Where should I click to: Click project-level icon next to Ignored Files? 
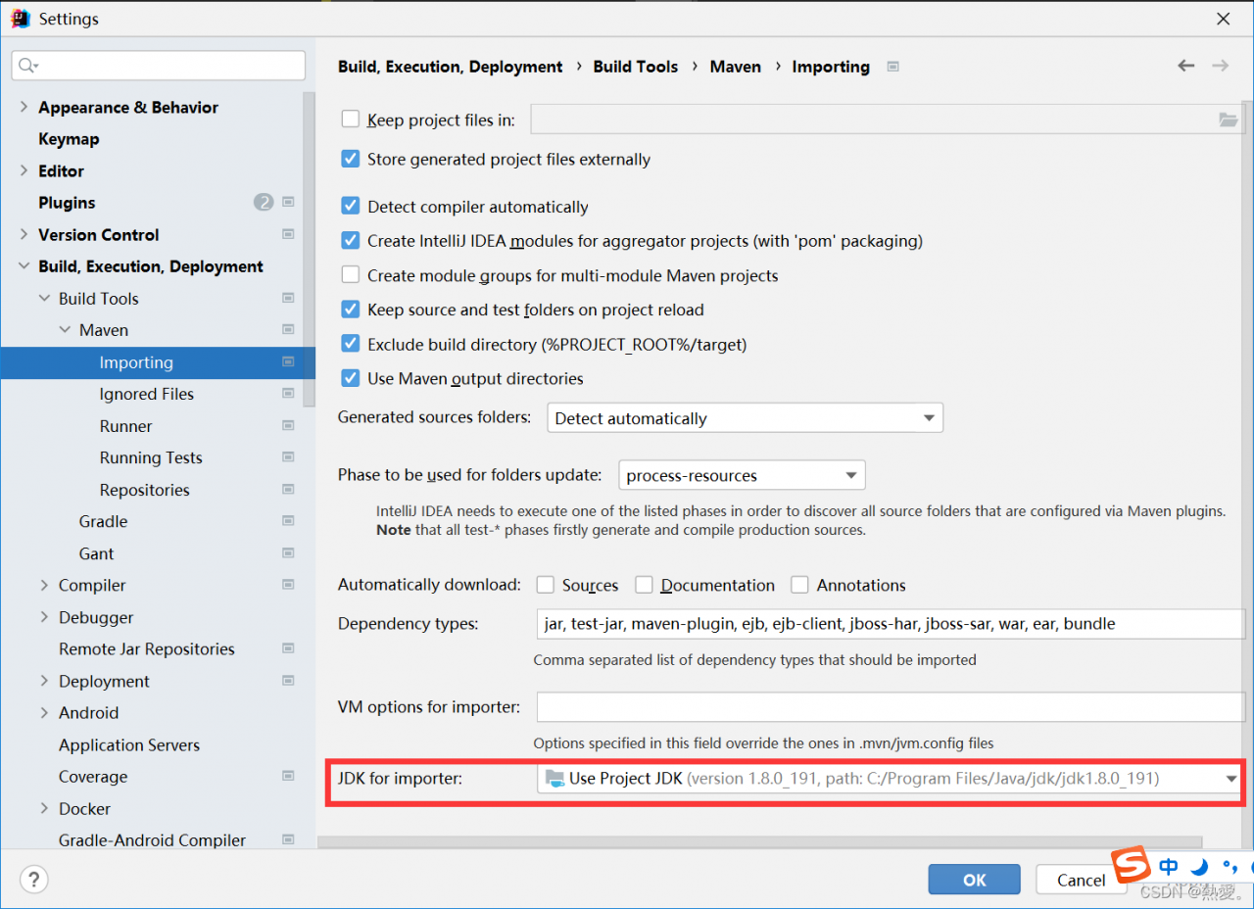point(288,394)
